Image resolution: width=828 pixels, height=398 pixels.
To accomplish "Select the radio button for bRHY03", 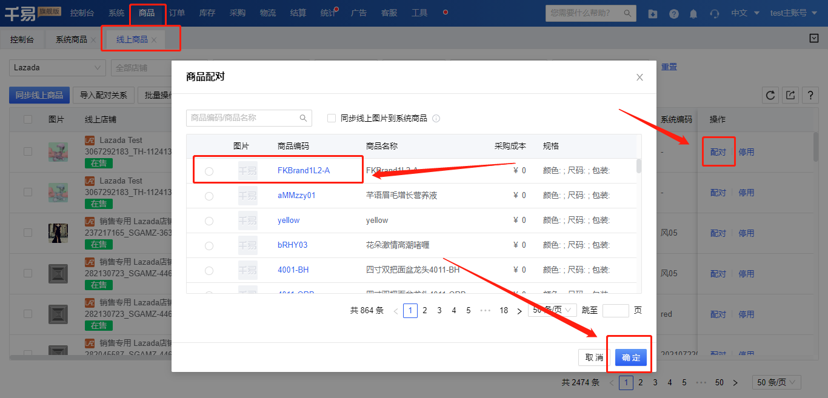I will tap(209, 246).
